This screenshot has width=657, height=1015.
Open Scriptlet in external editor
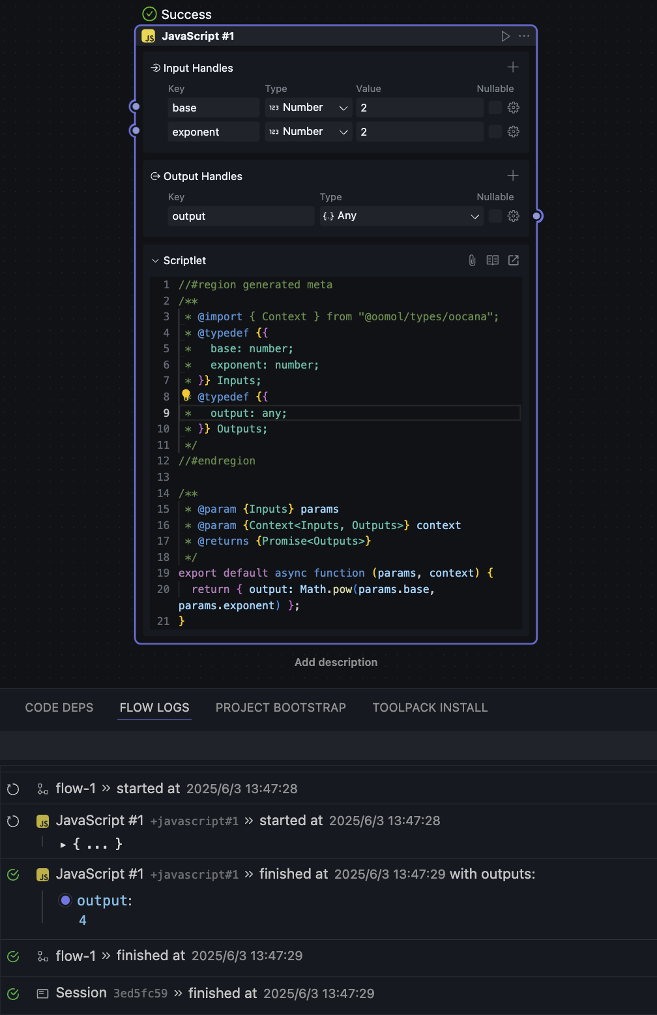(x=514, y=260)
